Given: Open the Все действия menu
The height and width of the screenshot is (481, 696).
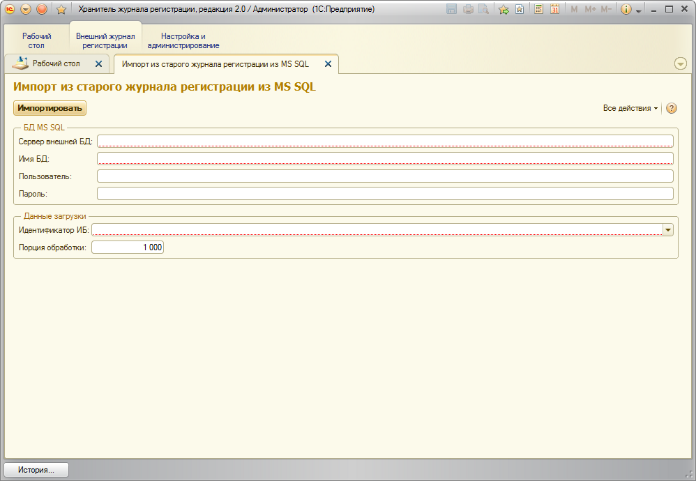Looking at the screenshot, I should pyautogui.click(x=630, y=108).
